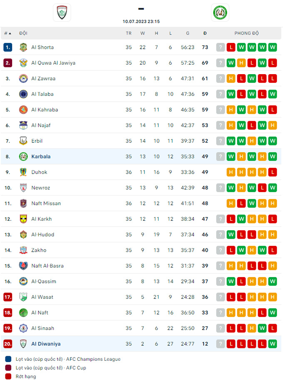Open the Al Talaba team link

coord(42,94)
